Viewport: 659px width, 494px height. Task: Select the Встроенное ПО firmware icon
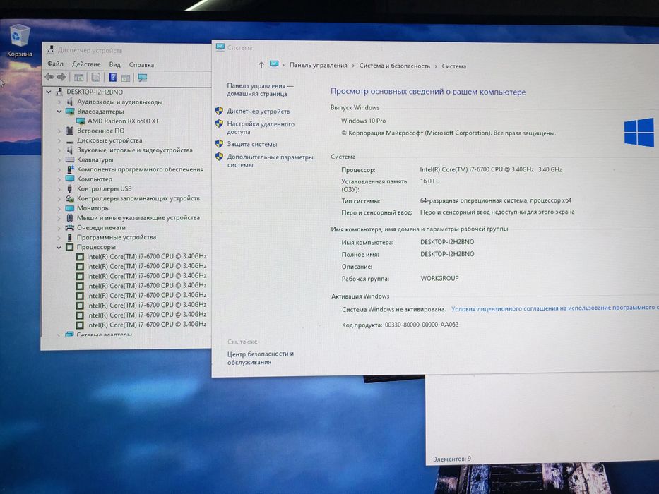tap(70, 131)
